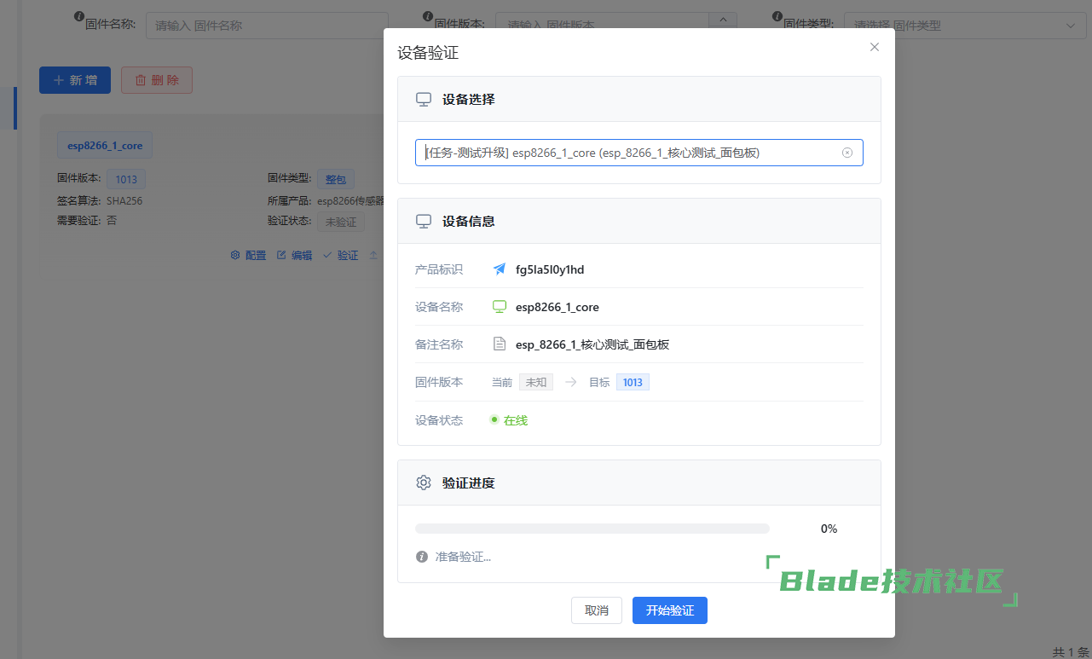This screenshot has width=1092, height=659.
Task: Clear the selected device with the circle-x icon
Action: 846,153
